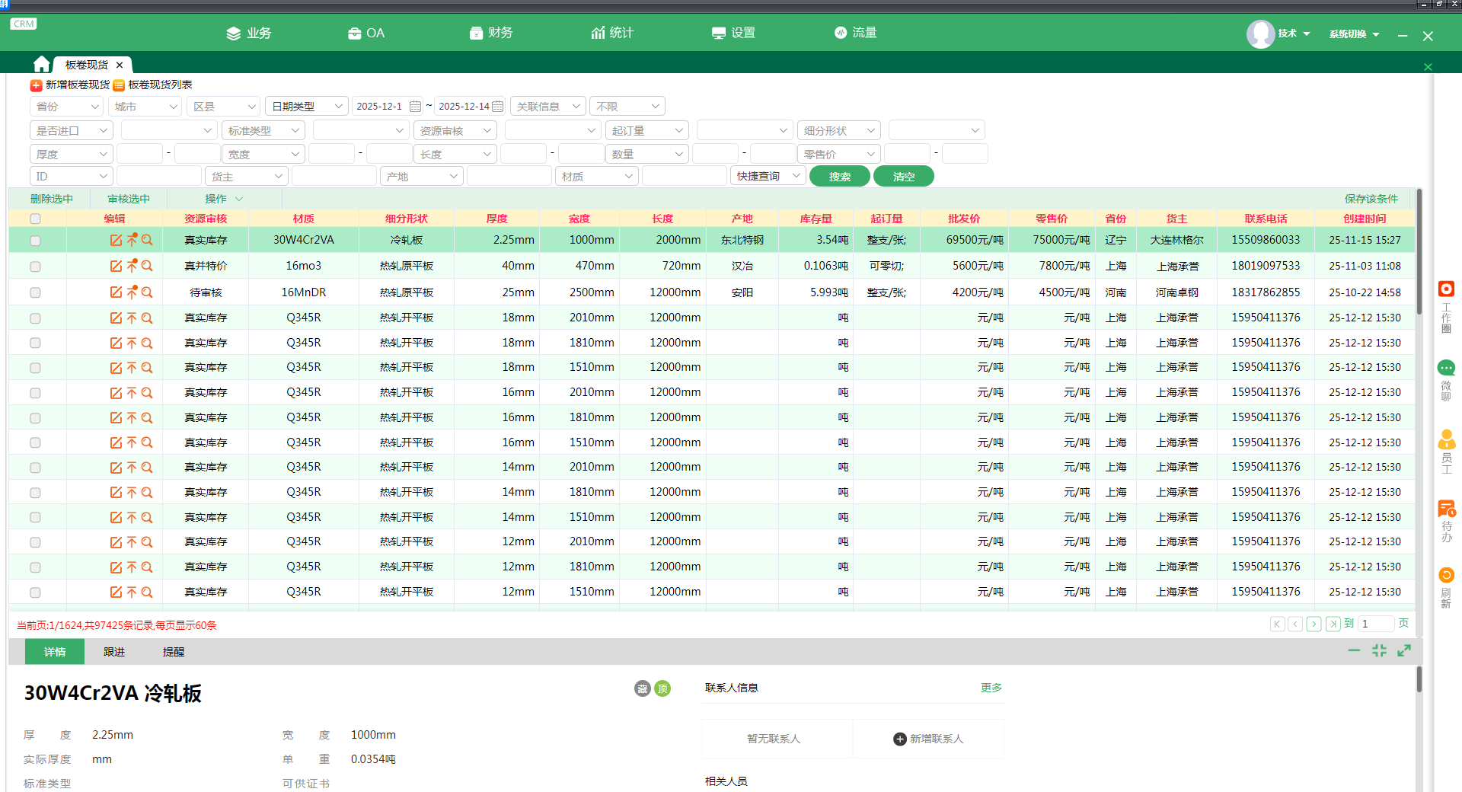The image size is (1462, 792).
Task: Expand the detail panel with the fullscreen arrows icon
Action: [1404, 650]
